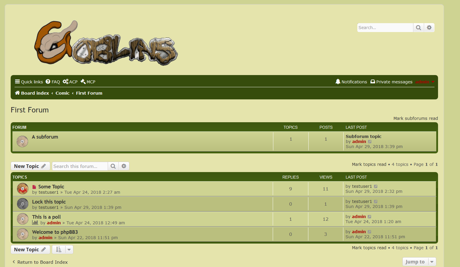Go to last post icon for Some Topic
The height and width of the screenshot is (267, 460).
click(x=376, y=187)
